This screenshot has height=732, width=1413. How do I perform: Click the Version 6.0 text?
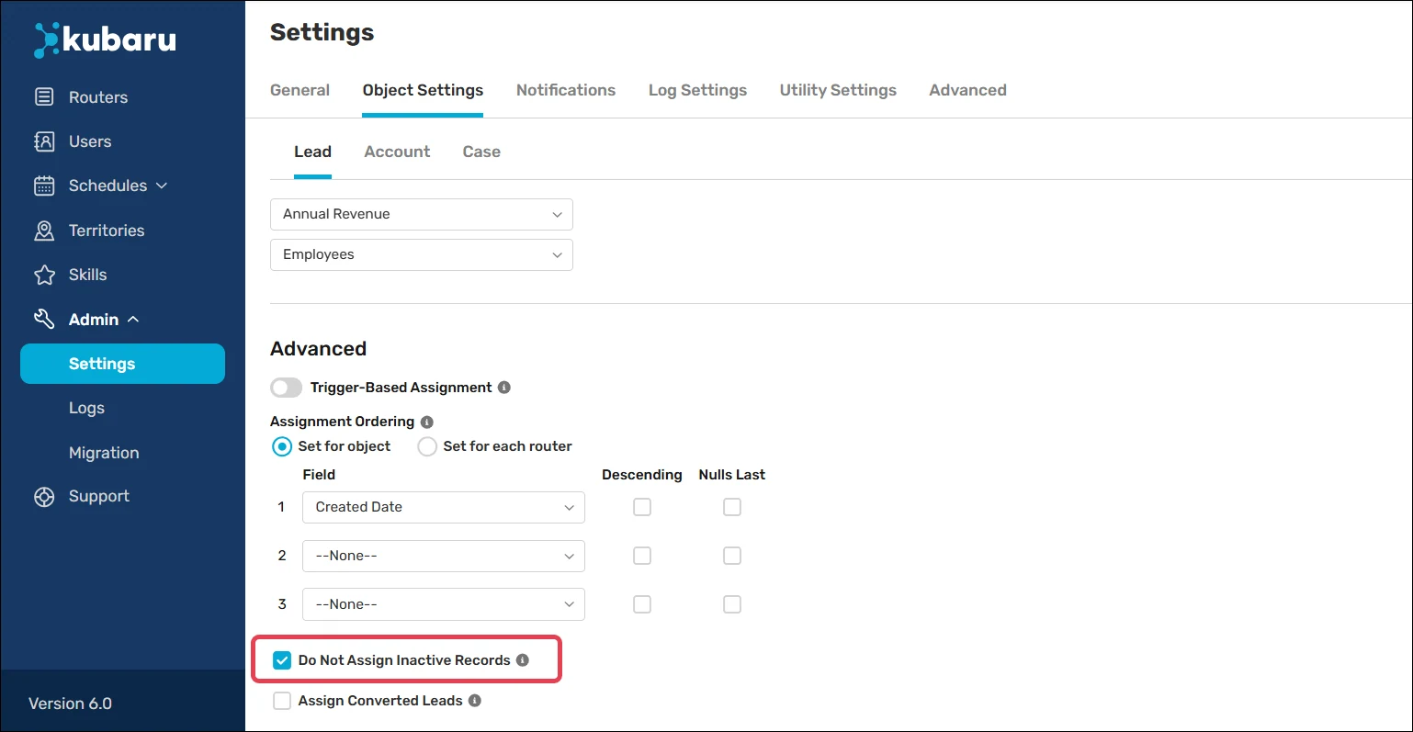pos(70,704)
